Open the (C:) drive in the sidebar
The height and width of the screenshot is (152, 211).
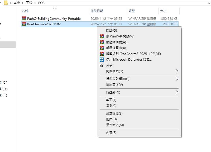click(4, 83)
